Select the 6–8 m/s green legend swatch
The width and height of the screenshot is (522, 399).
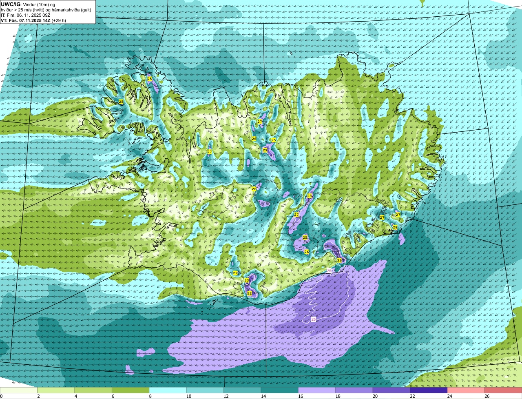[x=130, y=390]
